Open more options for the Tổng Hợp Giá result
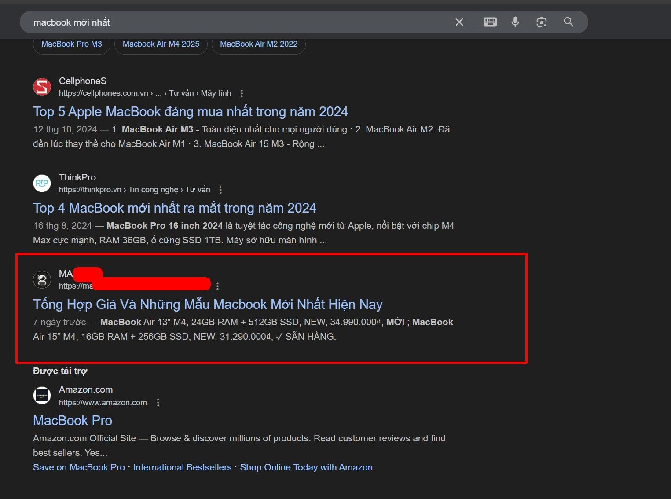 (x=217, y=286)
